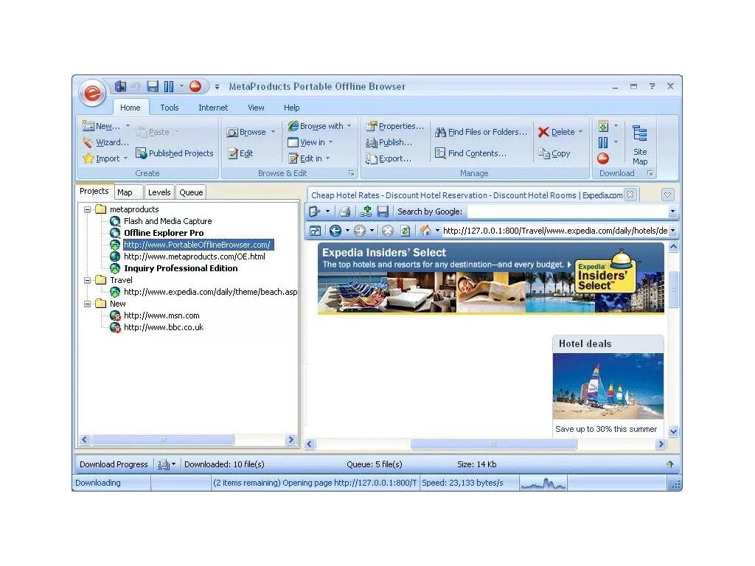Image resolution: width=755 pixels, height=566 pixels.
Task: Open the Download group dialog launcher
Action: click(650, 172)
